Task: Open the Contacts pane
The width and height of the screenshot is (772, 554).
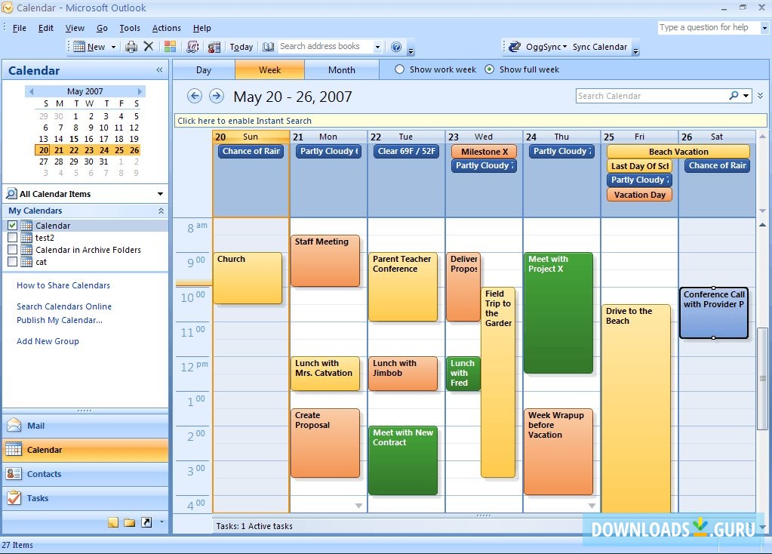Action: tap(85, 474)
